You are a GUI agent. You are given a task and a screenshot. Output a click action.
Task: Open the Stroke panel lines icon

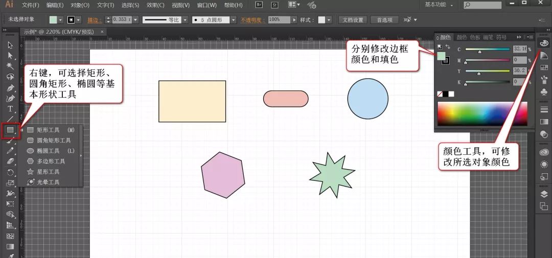[544, 109]
